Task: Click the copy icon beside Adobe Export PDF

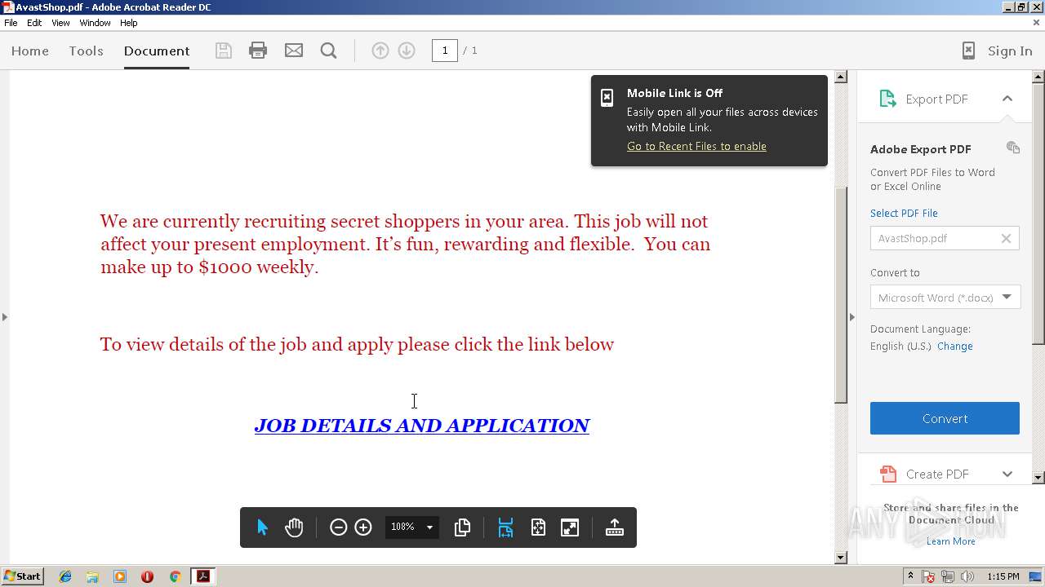Action: (1013, 148)
